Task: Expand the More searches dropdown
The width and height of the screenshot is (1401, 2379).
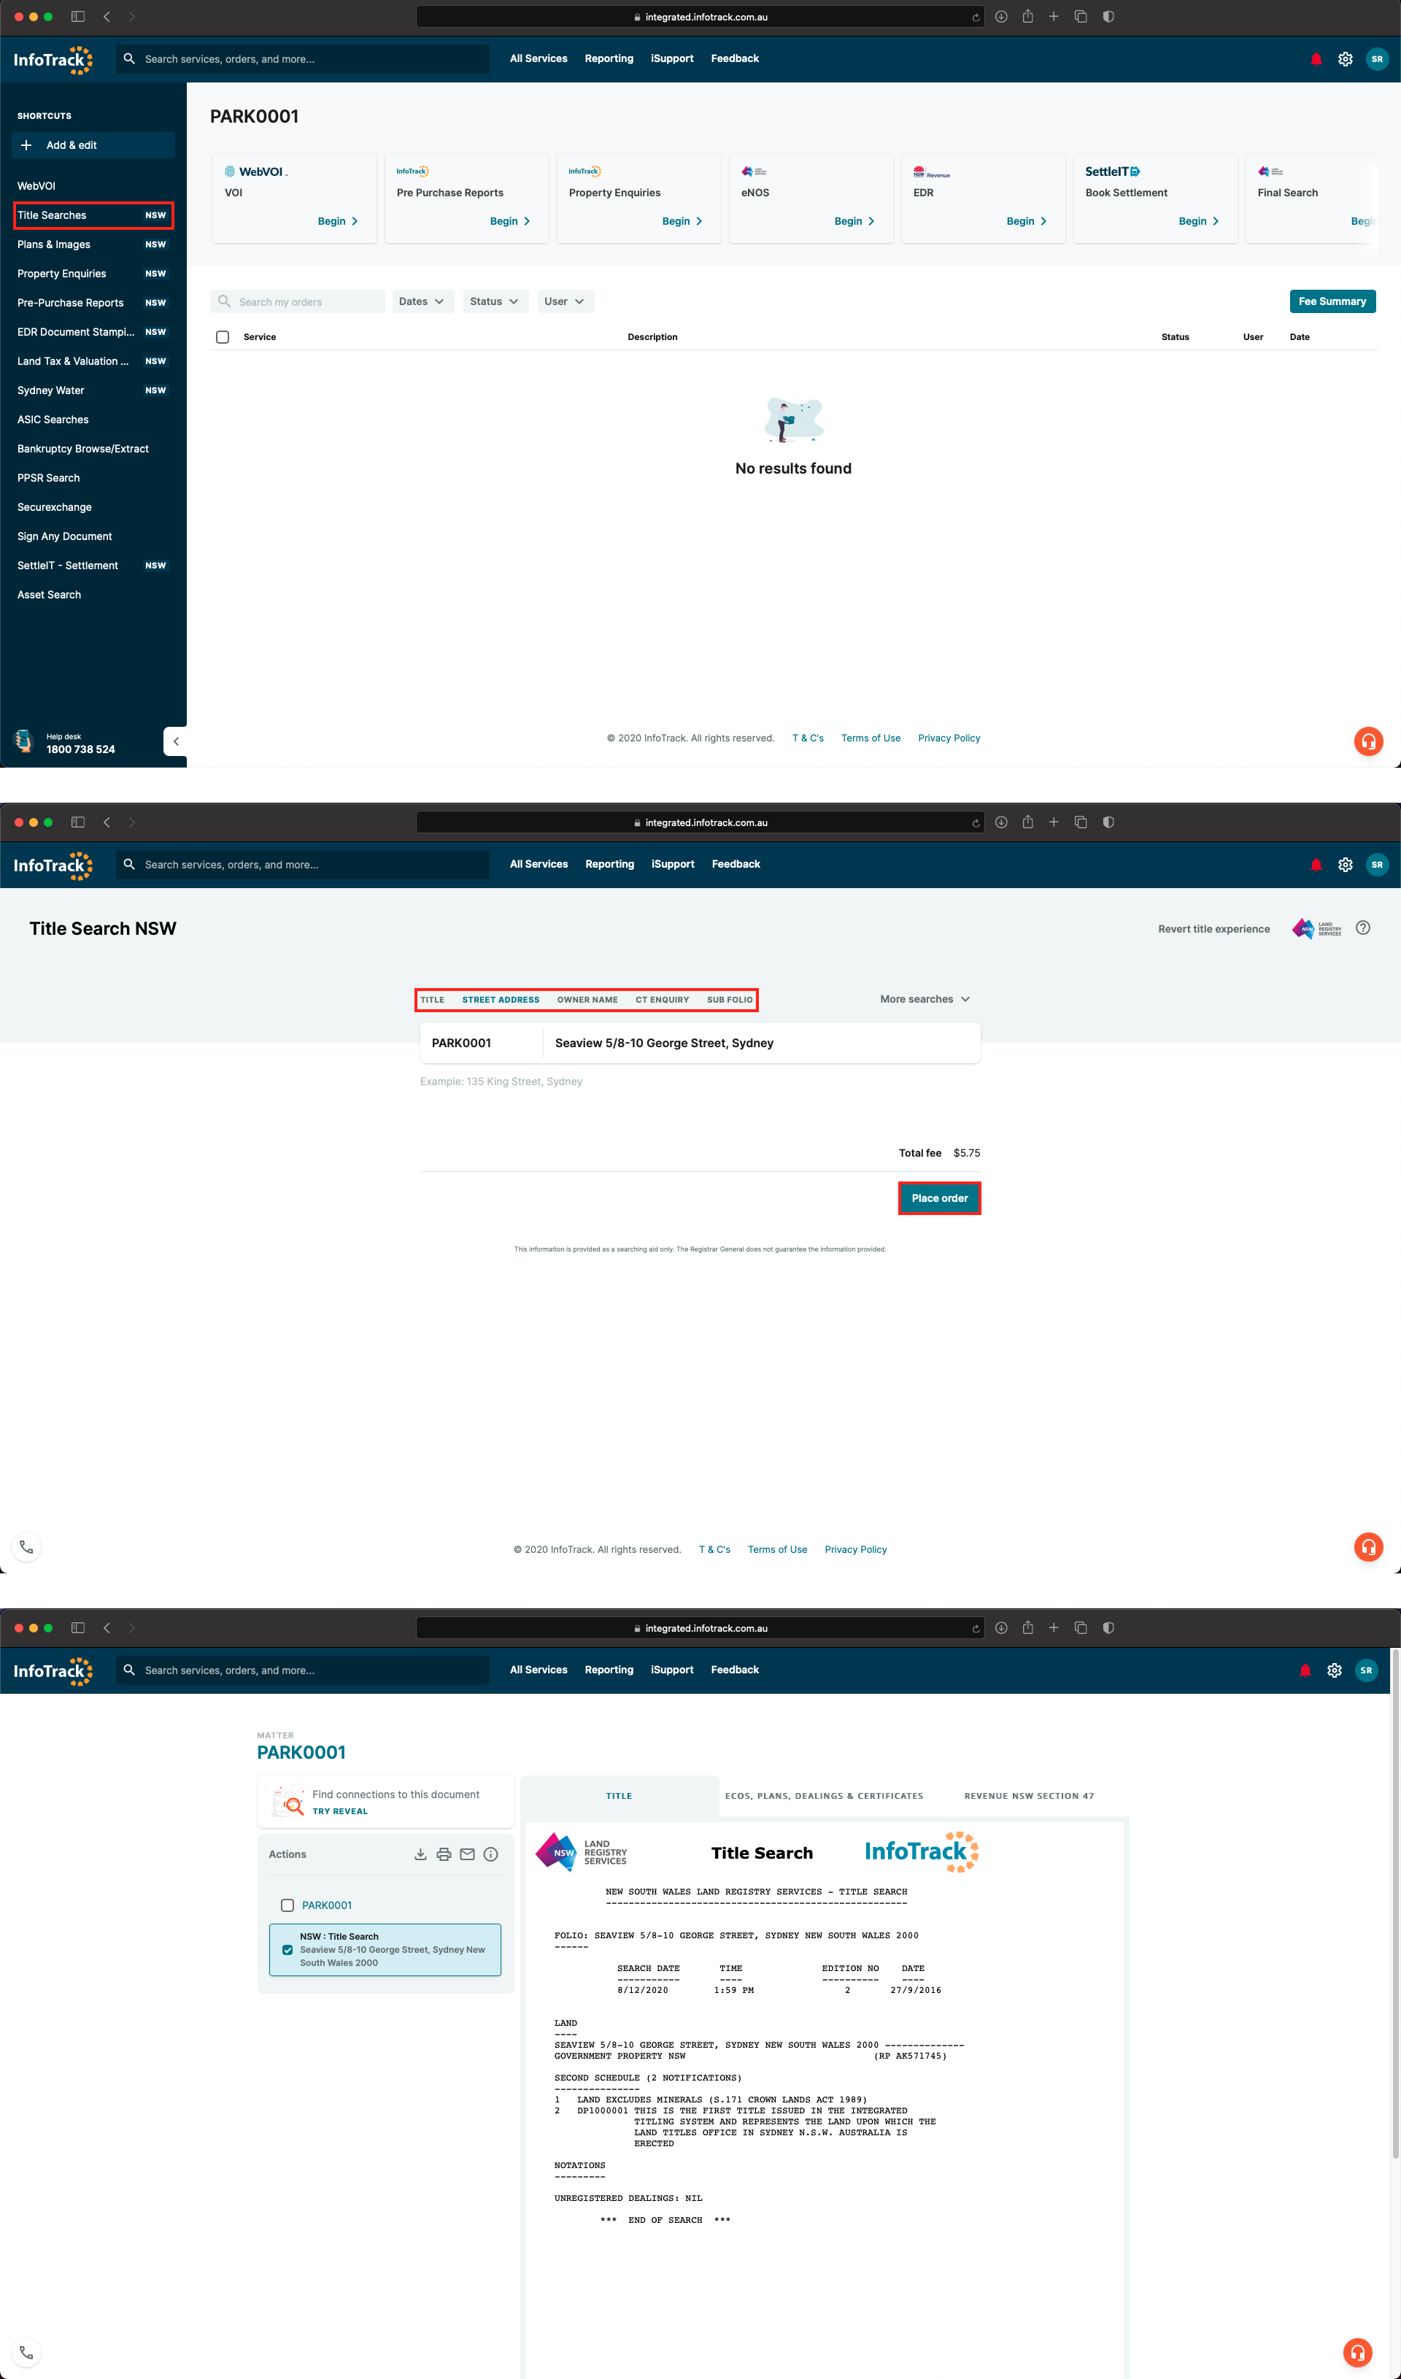Action: tap(923, 999)
